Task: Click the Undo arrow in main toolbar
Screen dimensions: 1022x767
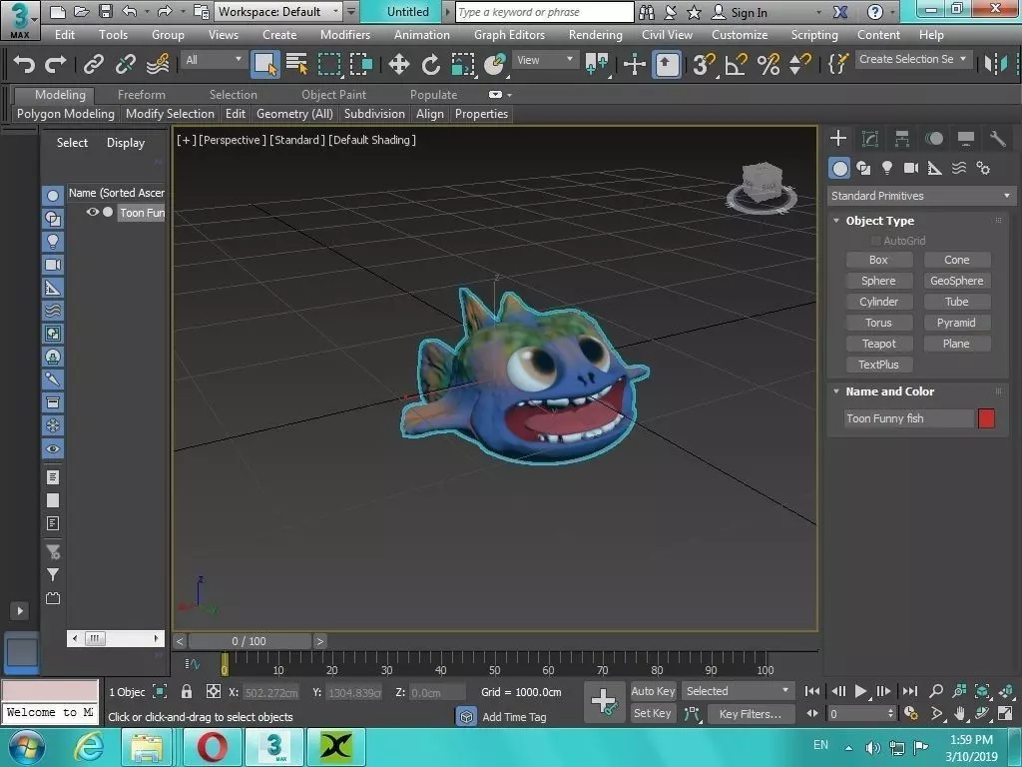Action: 24,64
